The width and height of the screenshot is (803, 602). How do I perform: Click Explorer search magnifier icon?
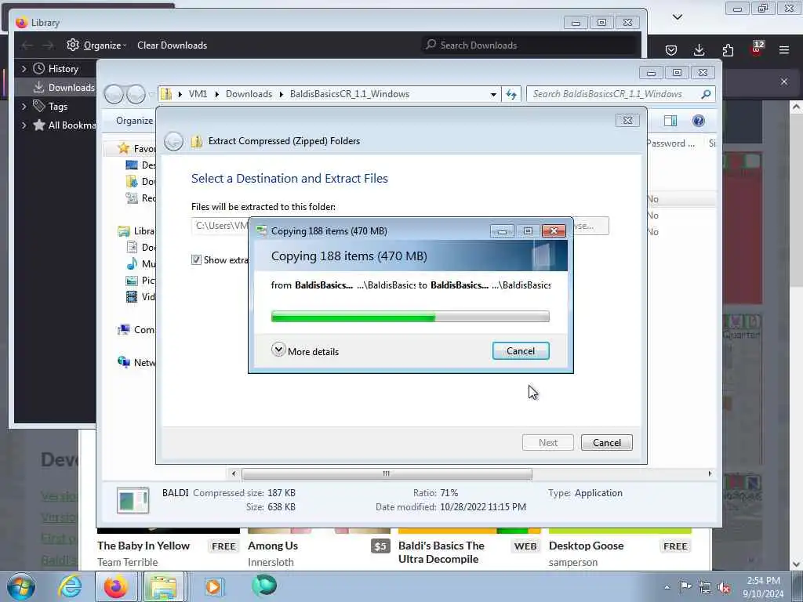point(707,94)
